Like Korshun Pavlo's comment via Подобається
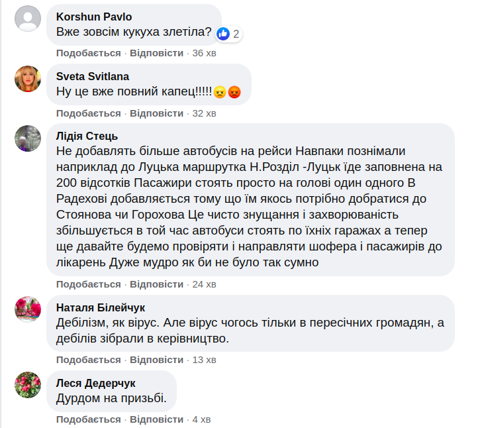The height and width of the screenshot is (428, 486). point(88,53)
